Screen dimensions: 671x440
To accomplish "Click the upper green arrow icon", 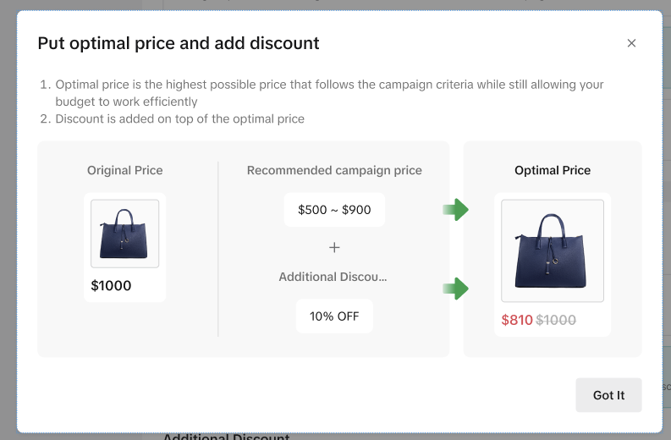I will pyautogui.click(x=456, y=210).
